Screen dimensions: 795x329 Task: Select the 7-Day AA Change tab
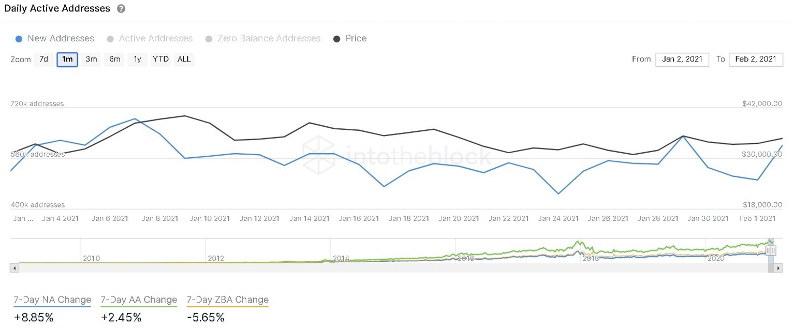tap(139, 300)
